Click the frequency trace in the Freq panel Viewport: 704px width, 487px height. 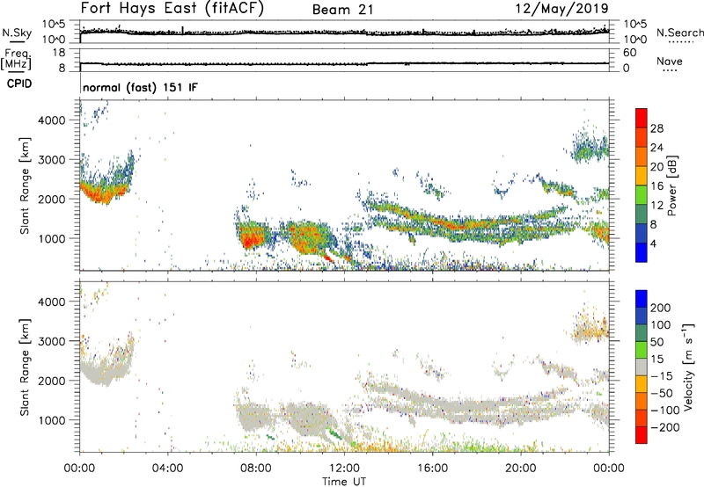[344, 63]
